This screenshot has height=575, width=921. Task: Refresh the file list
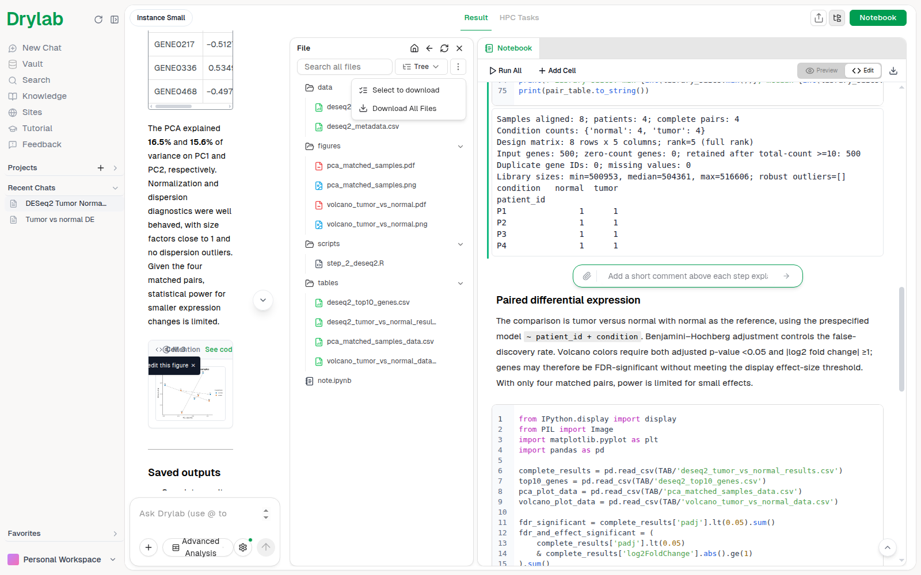[444, 48]
